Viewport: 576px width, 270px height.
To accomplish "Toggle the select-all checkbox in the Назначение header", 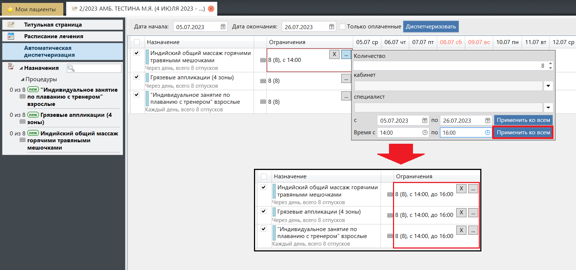I will coord(137,42).
